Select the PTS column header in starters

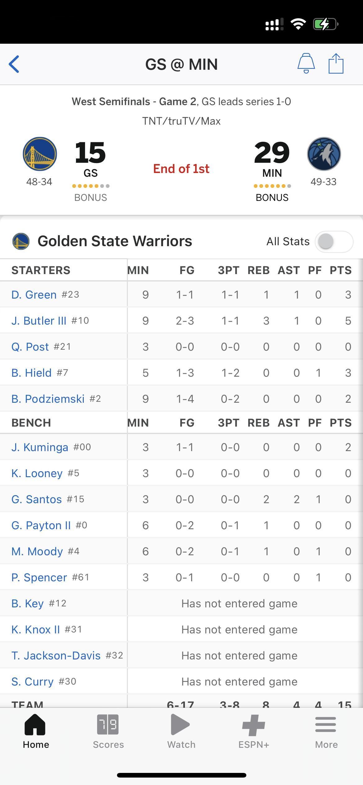(341, 270)
